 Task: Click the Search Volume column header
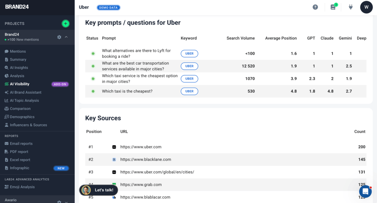(241, 38)
